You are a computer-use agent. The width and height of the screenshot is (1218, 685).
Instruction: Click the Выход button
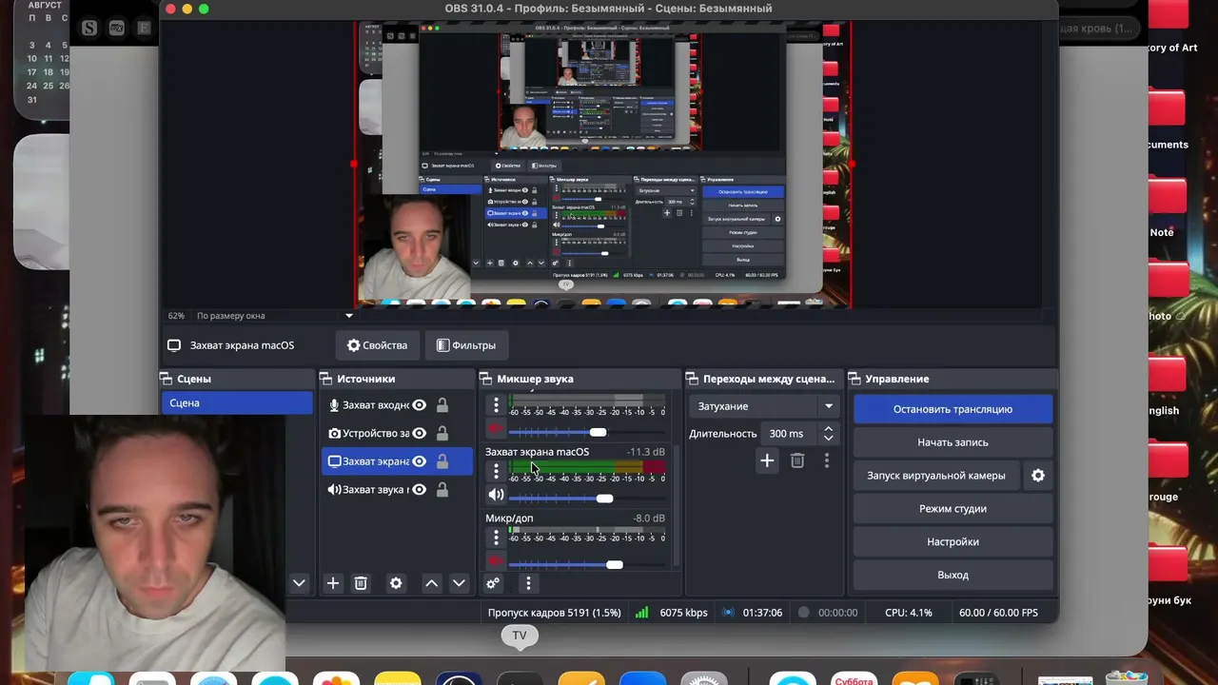tap(953, 575)
